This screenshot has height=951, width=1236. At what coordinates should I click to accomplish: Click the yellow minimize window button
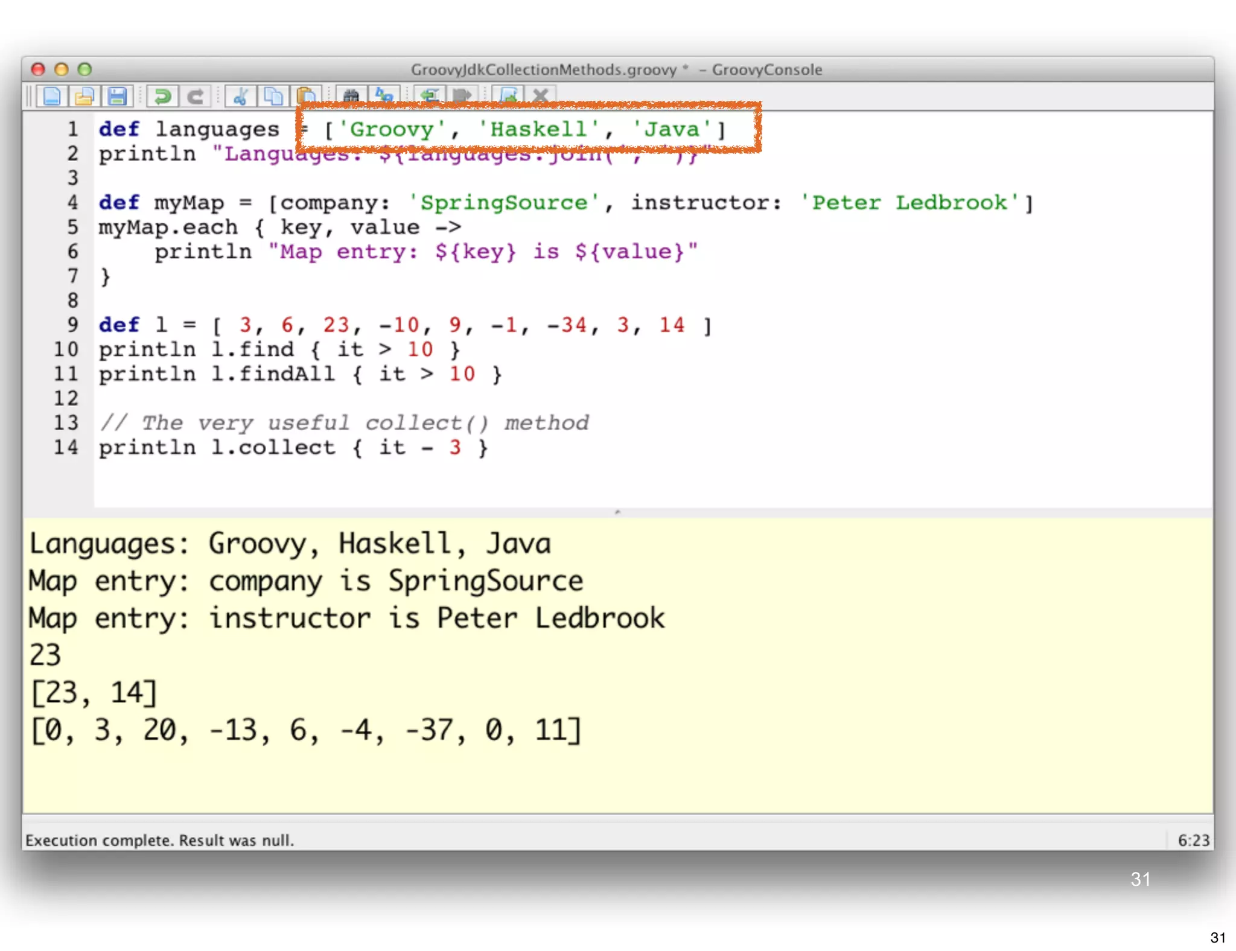(x=61, y=69)
